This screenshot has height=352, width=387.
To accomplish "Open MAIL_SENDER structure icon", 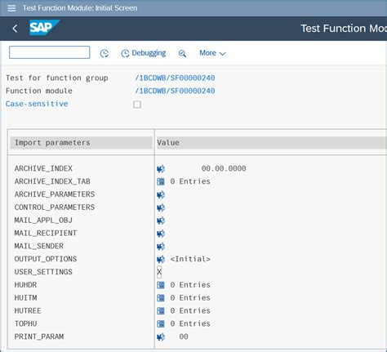I will pyautogui.click(x=161, y=247).
